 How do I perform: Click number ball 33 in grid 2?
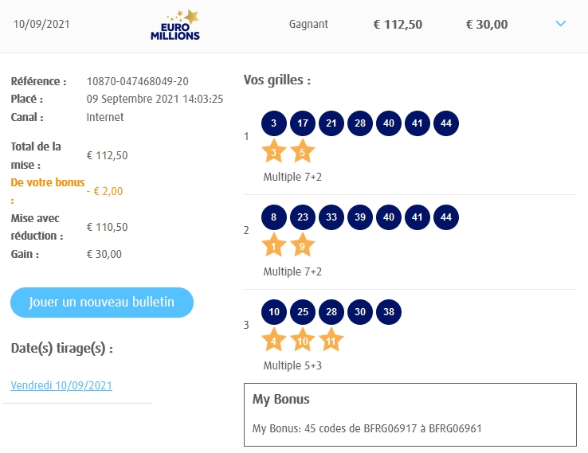coord(331,217)
